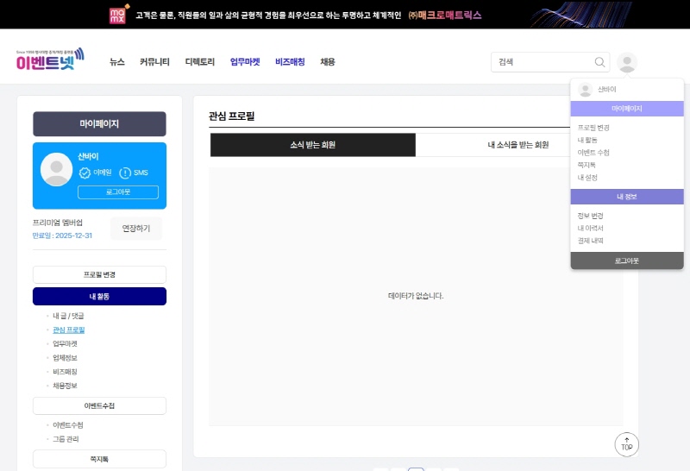The height and width of the screenshot is (471, 690).
Task: Select 내 이력서 in the dropdown menu
Action: [x=590, y=228]
